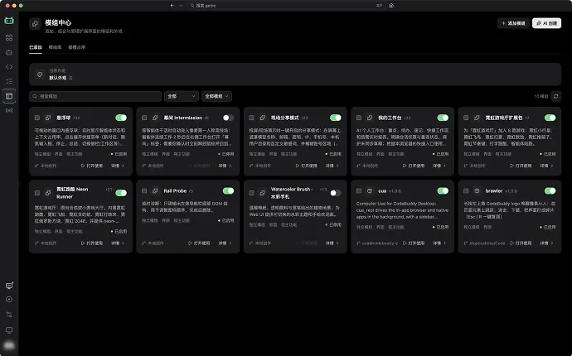Go forward with the right arrow in title bar

181,6
